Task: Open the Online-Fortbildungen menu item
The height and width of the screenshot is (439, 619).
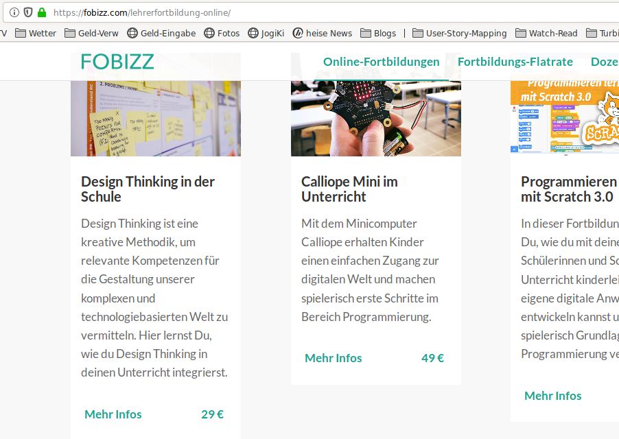Action: tap(381, 62)
